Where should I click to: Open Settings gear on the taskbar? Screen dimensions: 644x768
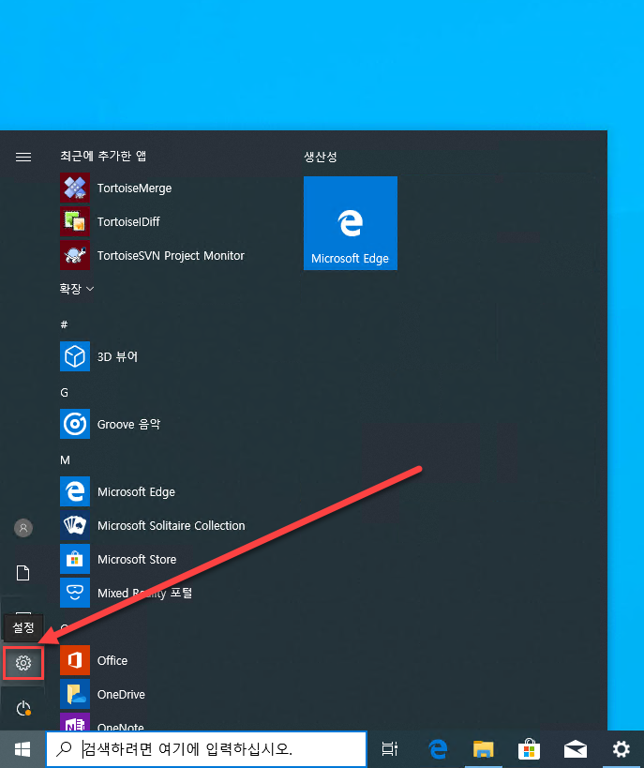point(621,749)
